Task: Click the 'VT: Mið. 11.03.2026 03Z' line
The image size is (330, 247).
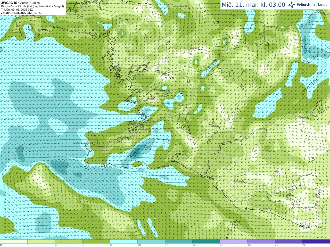Action: (x=21, y=13)
